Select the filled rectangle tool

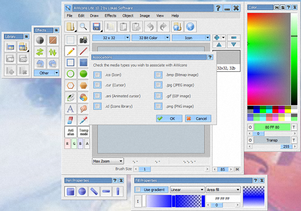point(83,63)
